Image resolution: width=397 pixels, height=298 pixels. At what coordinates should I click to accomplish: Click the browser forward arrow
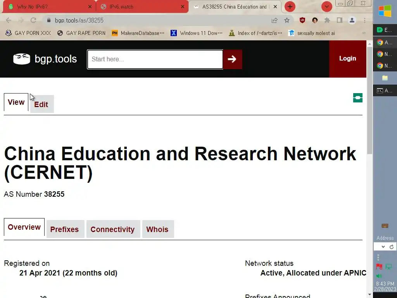21,20
